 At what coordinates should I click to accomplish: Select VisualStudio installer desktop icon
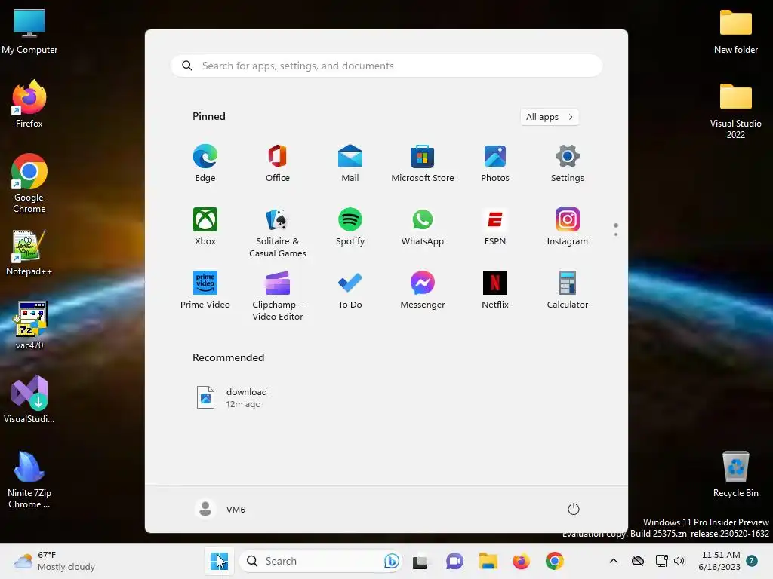coord(29,400)
